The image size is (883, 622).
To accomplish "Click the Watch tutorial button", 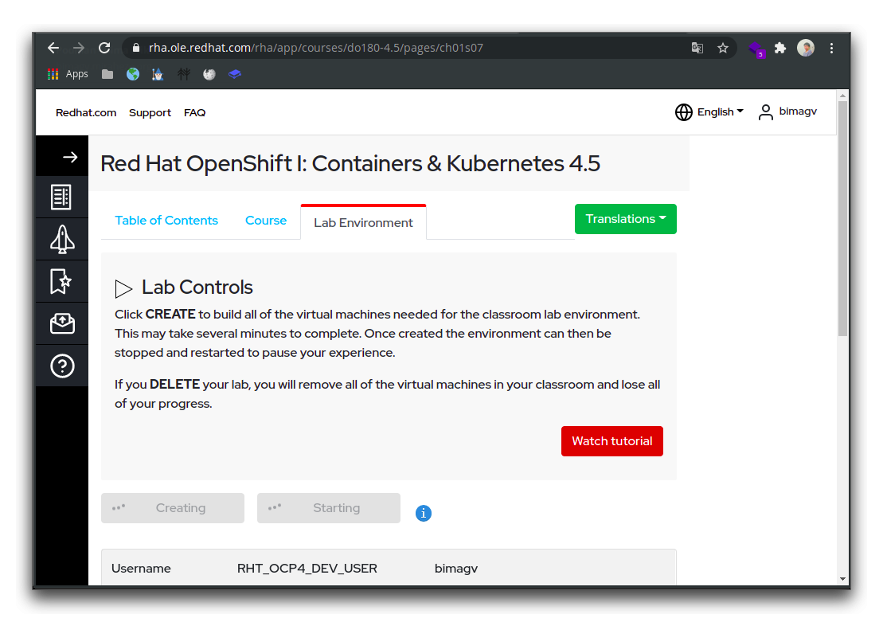I will pyautogui.click(x=612, y=441).
